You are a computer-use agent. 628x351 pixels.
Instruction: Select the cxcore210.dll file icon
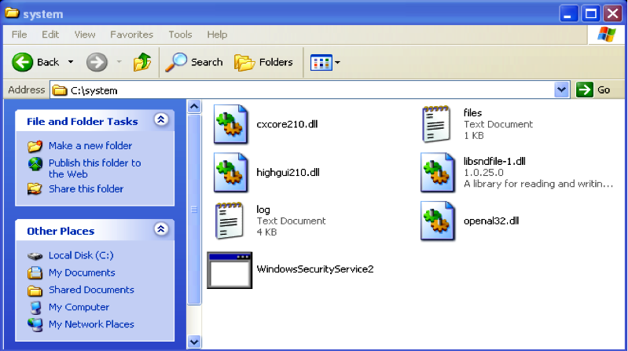click(230, 124)
